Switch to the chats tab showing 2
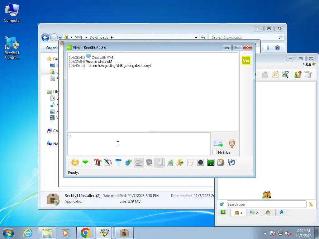 click(254, 213)
